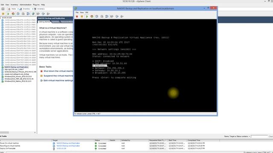Click highlighted Address field in console screen
The height and width of the screenshot is (153, 273).
point(100,66)
